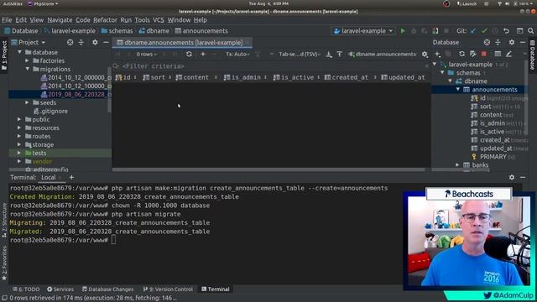The image size is (537, 302).
Task: Open the Services tool window
Action: (60, 289)
